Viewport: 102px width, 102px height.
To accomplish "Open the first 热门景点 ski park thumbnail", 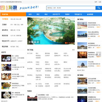I will pos(82,25).
